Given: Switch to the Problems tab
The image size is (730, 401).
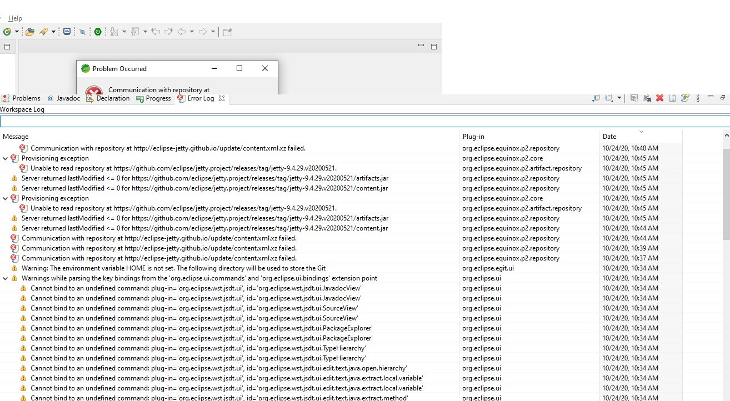Looking at the screenshot, I should 21,98.
